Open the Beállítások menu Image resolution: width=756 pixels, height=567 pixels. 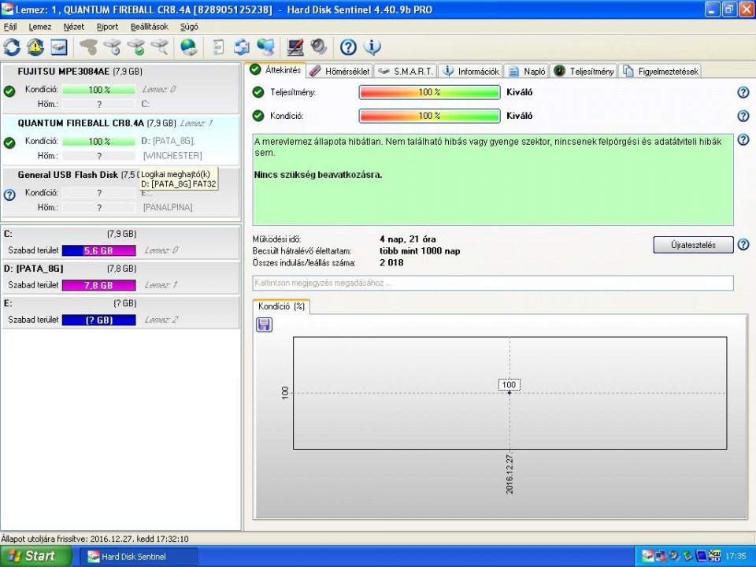tap(150, 27)
